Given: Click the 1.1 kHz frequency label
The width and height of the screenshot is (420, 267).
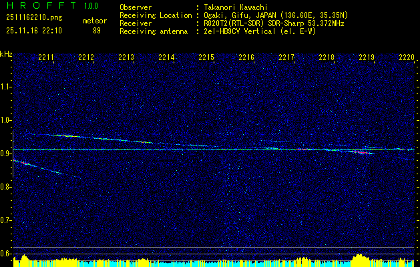Looking at the screenshot, I should pyautogui.click(x=5, y=87).
